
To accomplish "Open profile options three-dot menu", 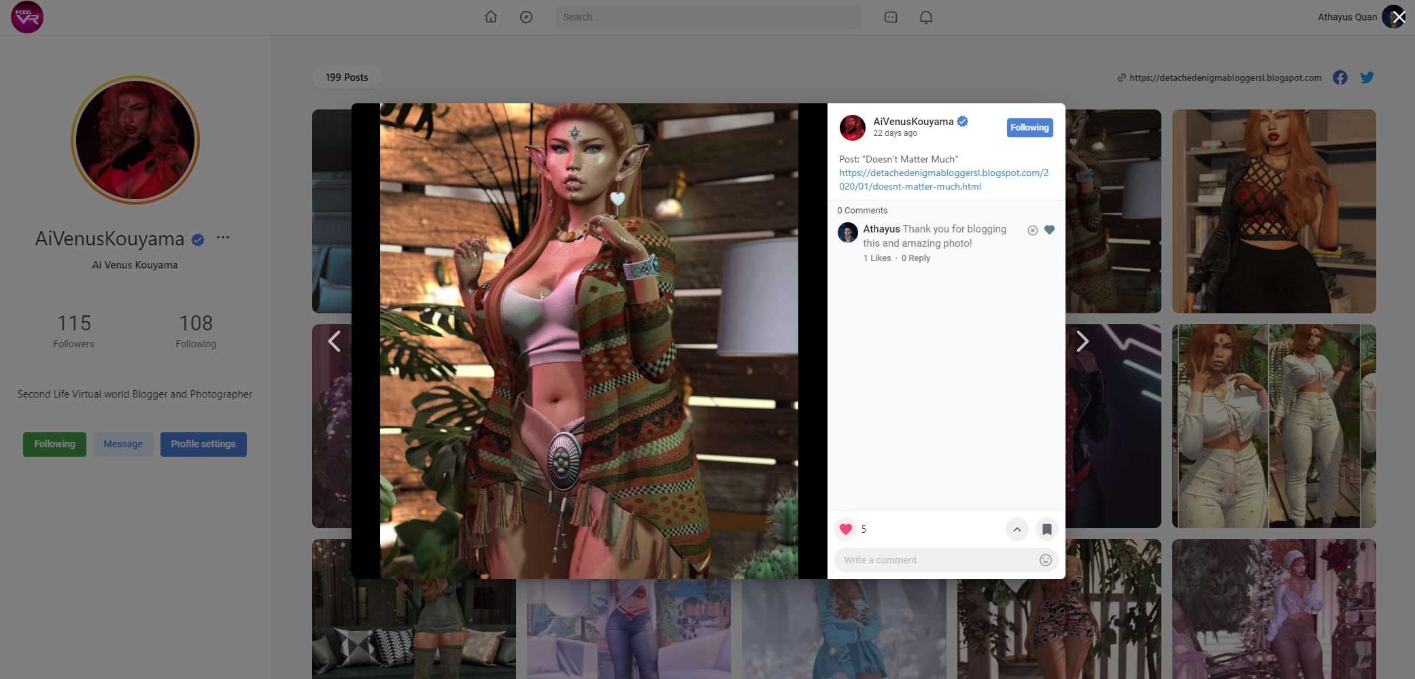I will tap(223, 237).
